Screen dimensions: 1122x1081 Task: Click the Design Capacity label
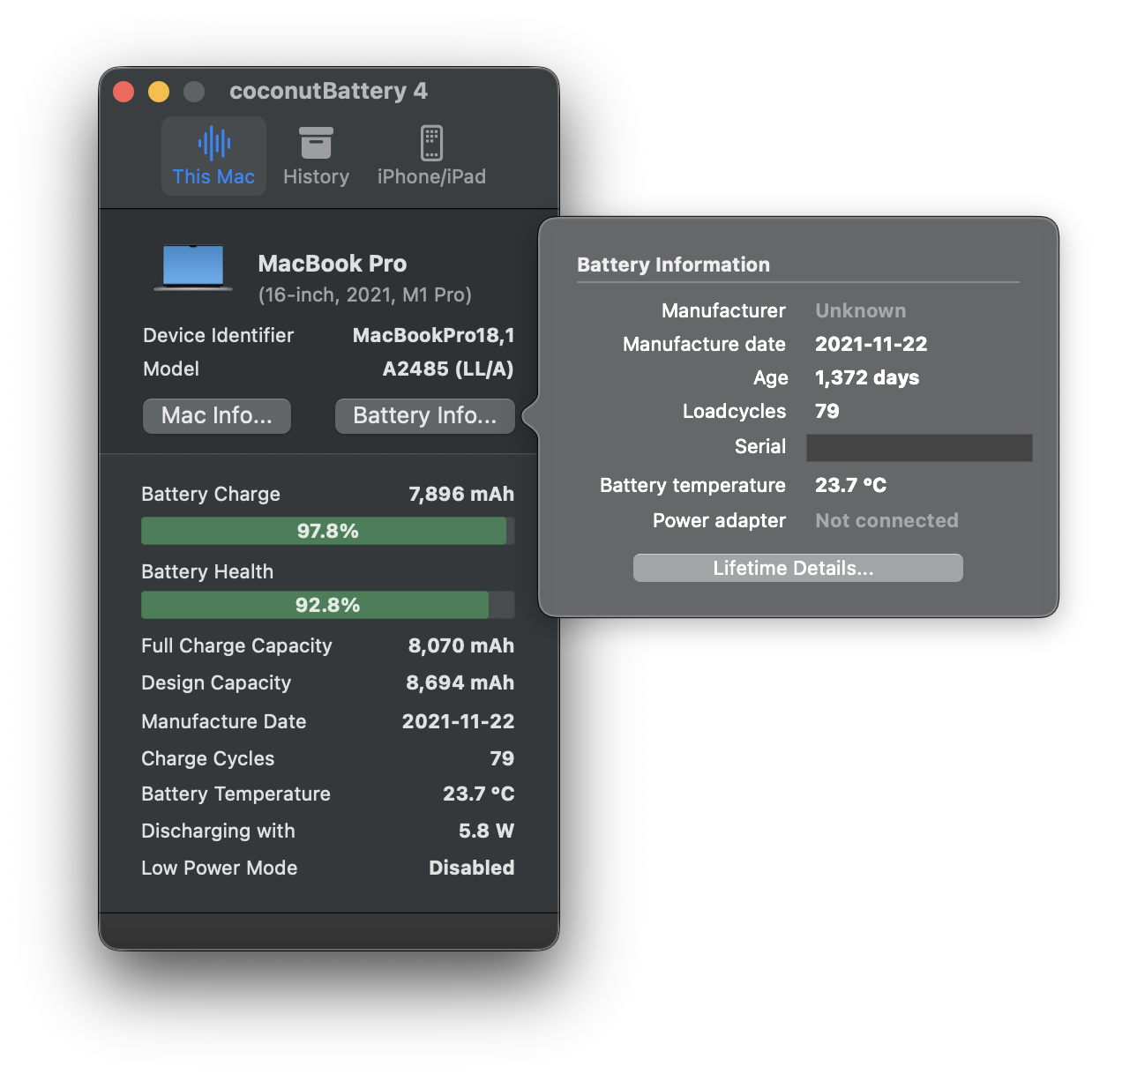click(x=216, y=682)
